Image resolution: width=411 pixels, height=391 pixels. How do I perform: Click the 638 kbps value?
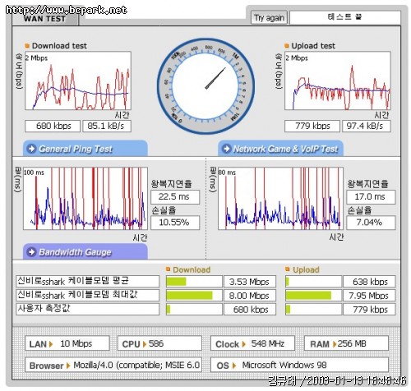point(369,282)
